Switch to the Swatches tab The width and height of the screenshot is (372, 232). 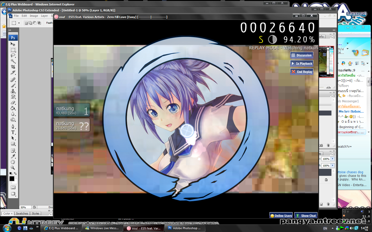point(22,213)
